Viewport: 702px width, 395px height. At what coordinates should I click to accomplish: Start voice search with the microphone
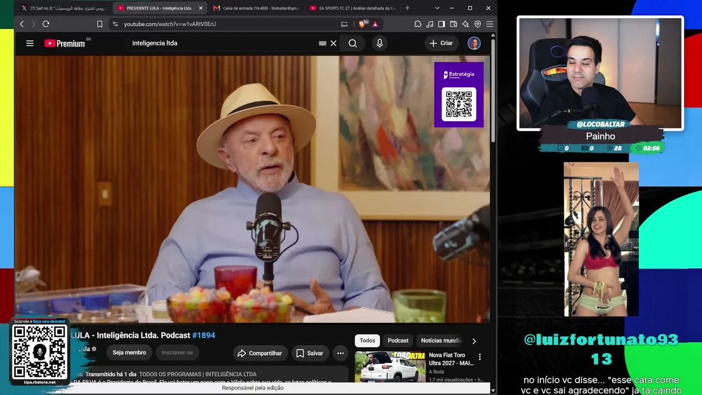pyautogui.click(x=380, y=43)
